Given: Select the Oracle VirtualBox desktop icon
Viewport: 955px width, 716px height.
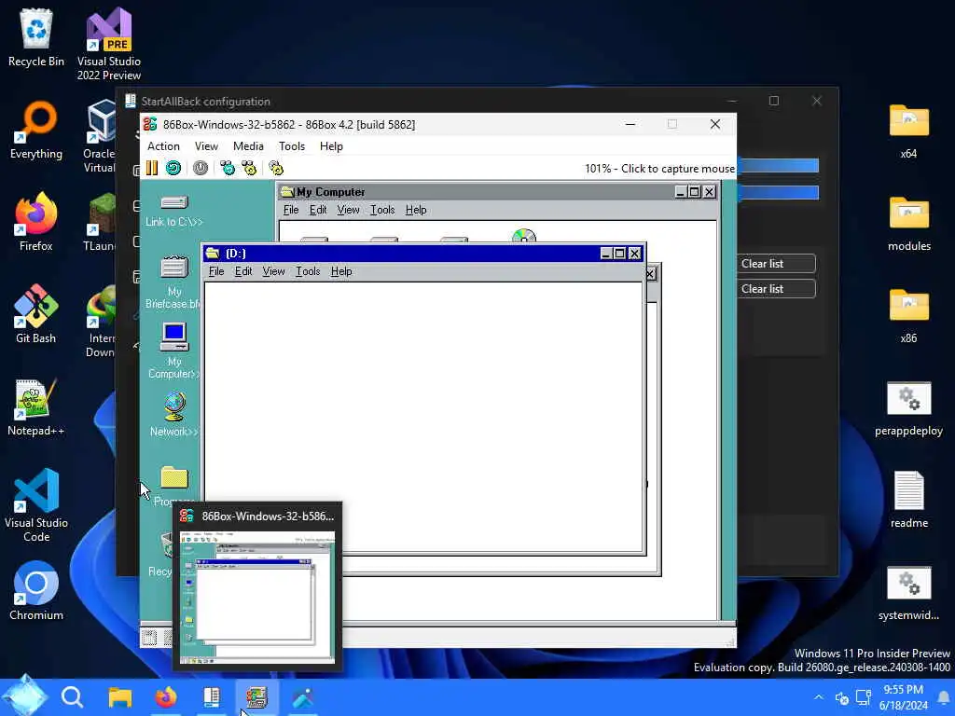Looking at the screenshot, I should point(100,137).
